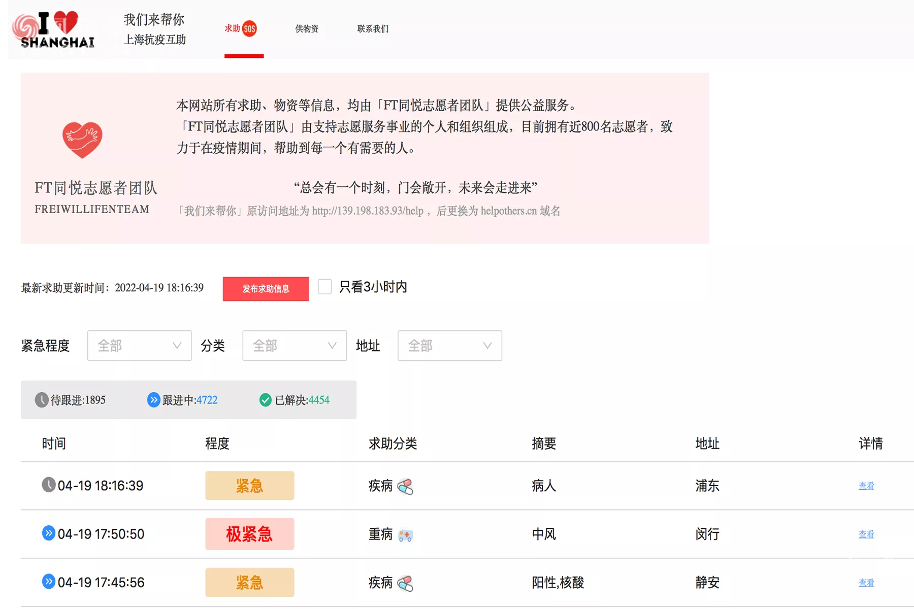Click the 程度 column header
Screen dimensions: 914x609
coord(217,444)
